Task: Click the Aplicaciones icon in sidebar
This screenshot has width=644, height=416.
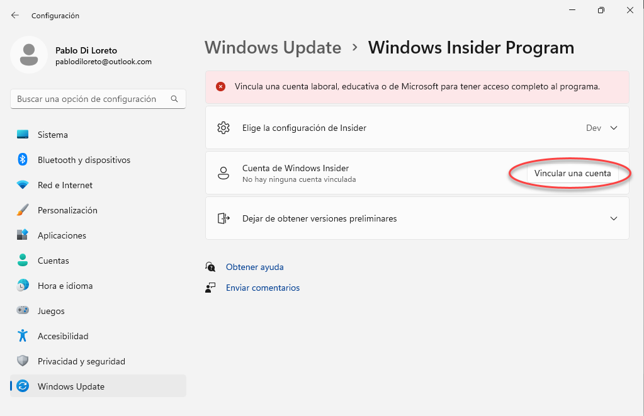Action: 23,235
